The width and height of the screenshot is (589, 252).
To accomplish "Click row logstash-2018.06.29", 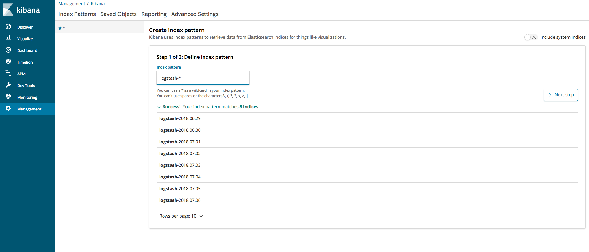I will click(367, 118).
